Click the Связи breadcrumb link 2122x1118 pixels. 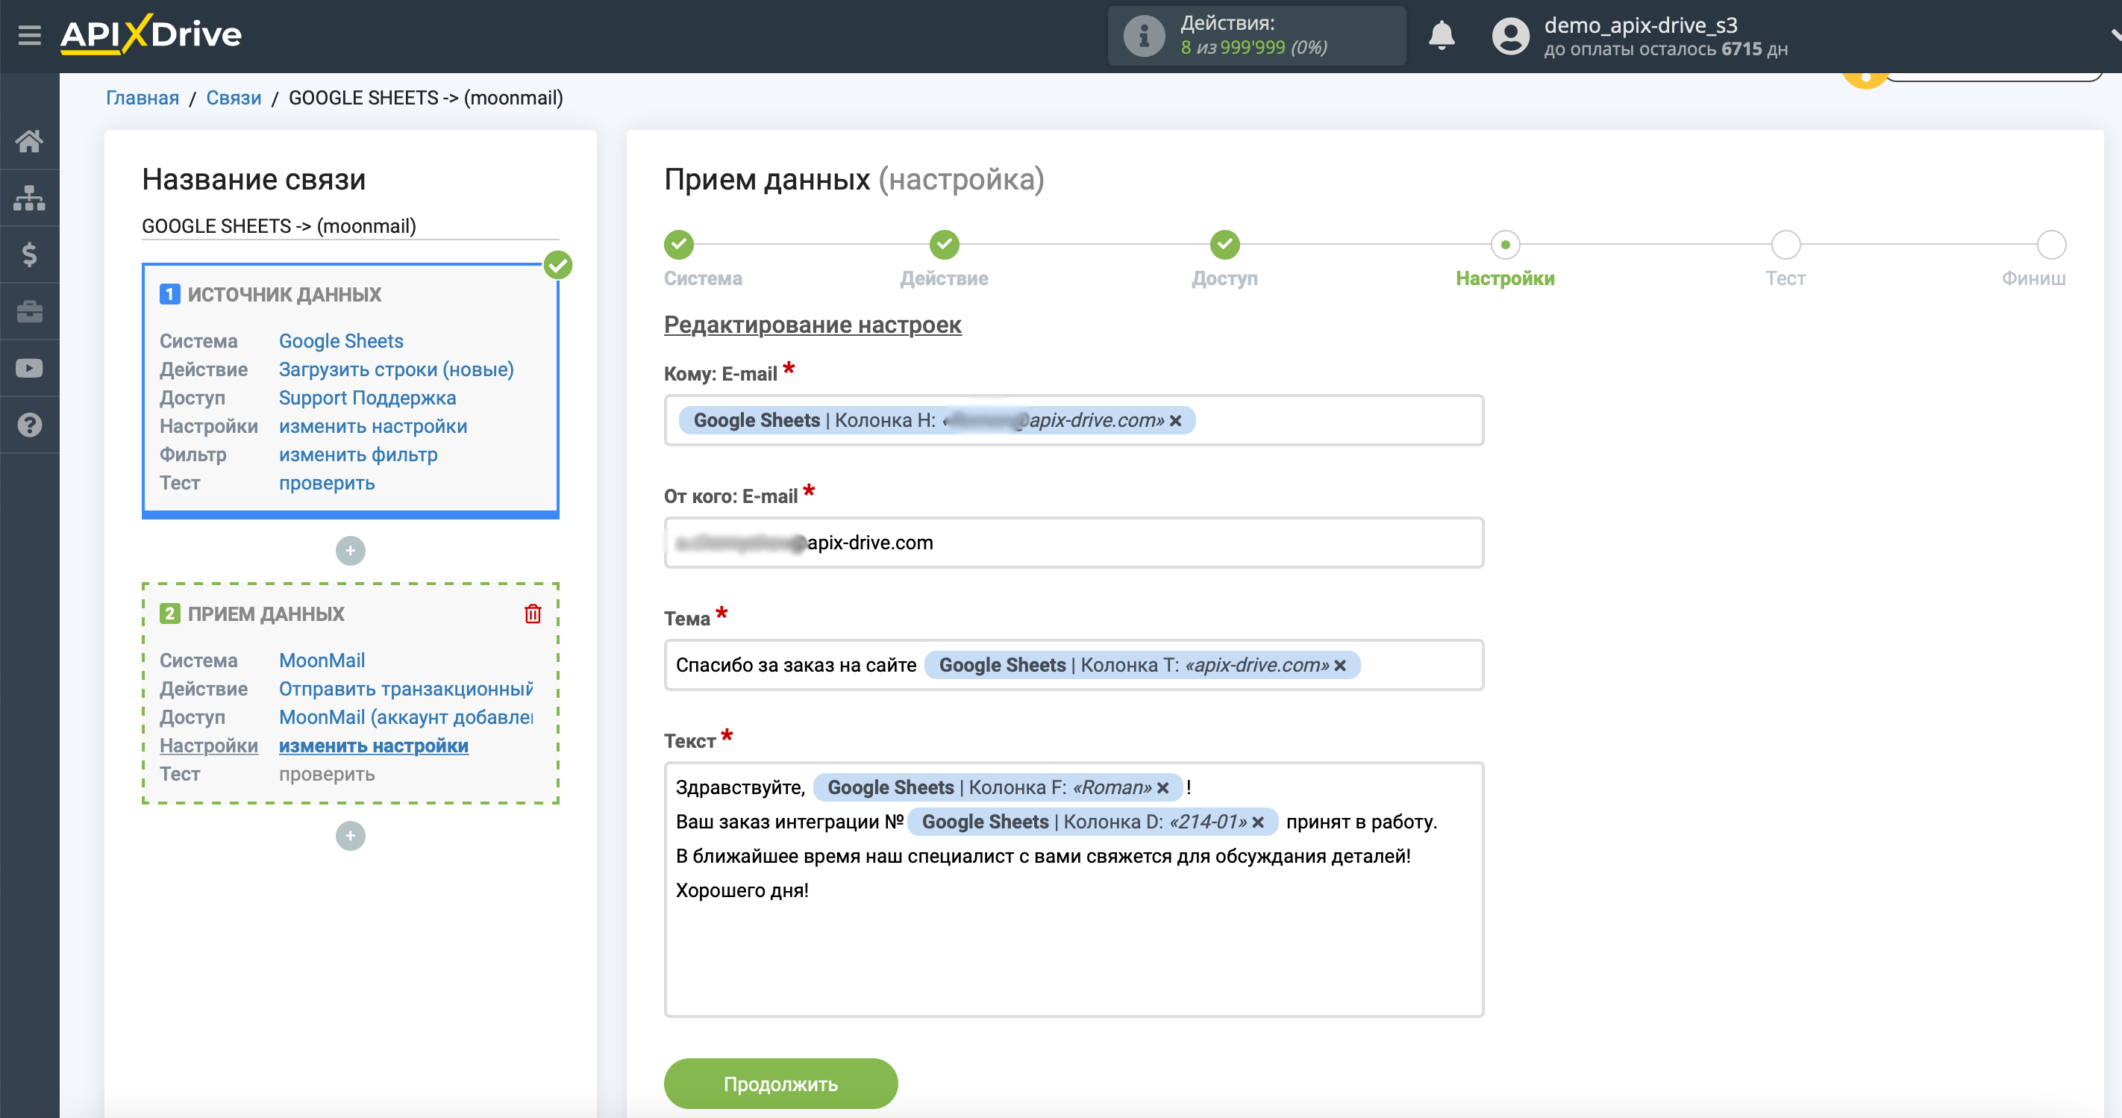point(233,98)
